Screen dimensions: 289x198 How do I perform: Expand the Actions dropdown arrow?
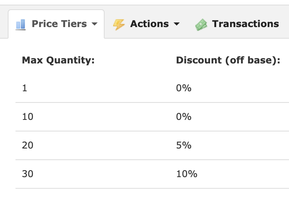tap(177, 24)
